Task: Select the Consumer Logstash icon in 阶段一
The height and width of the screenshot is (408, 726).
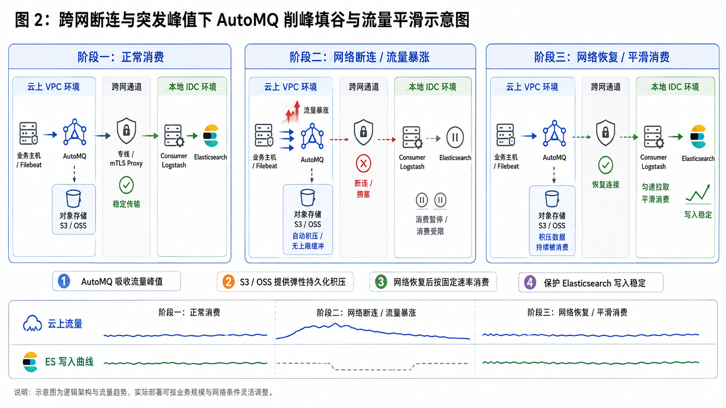Action: pos(174,136)
